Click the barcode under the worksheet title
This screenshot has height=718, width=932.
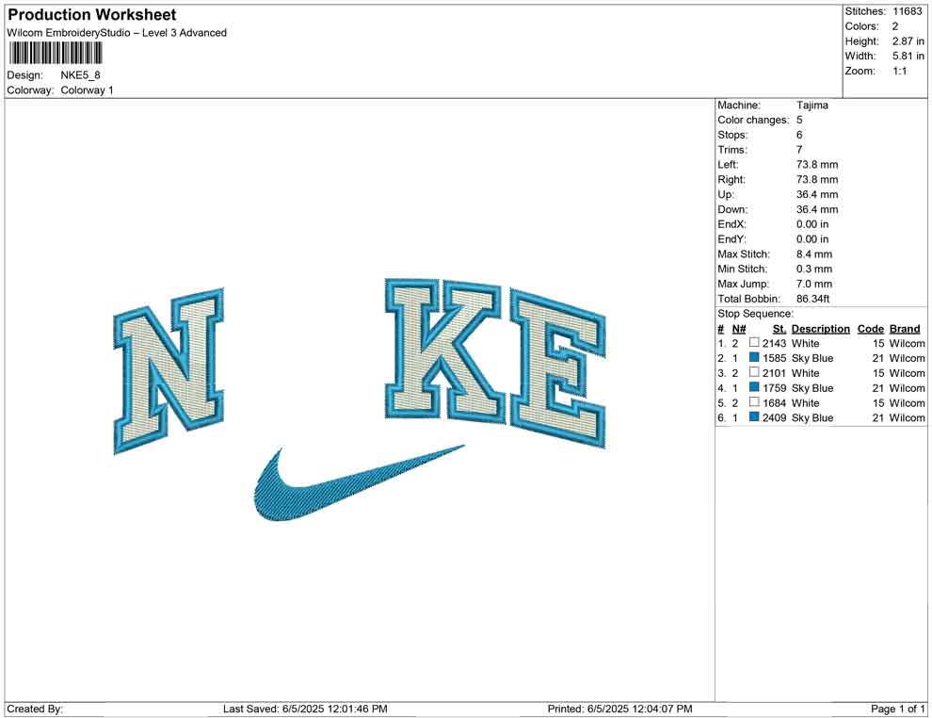pyautogui.click(x=55, y=54)
